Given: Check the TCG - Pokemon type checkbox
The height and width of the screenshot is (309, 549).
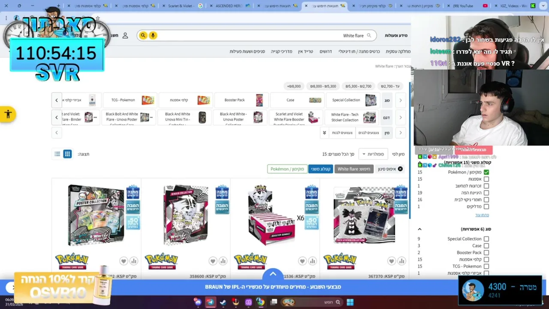Looking at the screenshot, I should (x=486, y=267).
